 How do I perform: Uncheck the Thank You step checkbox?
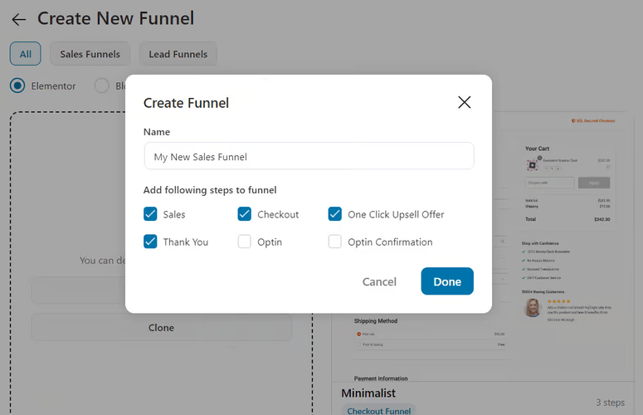click(x=150, y=242)
